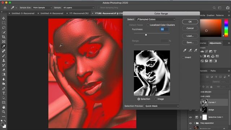
Task: Toggle visibility of freq separation group
Action: click(191, 123)
